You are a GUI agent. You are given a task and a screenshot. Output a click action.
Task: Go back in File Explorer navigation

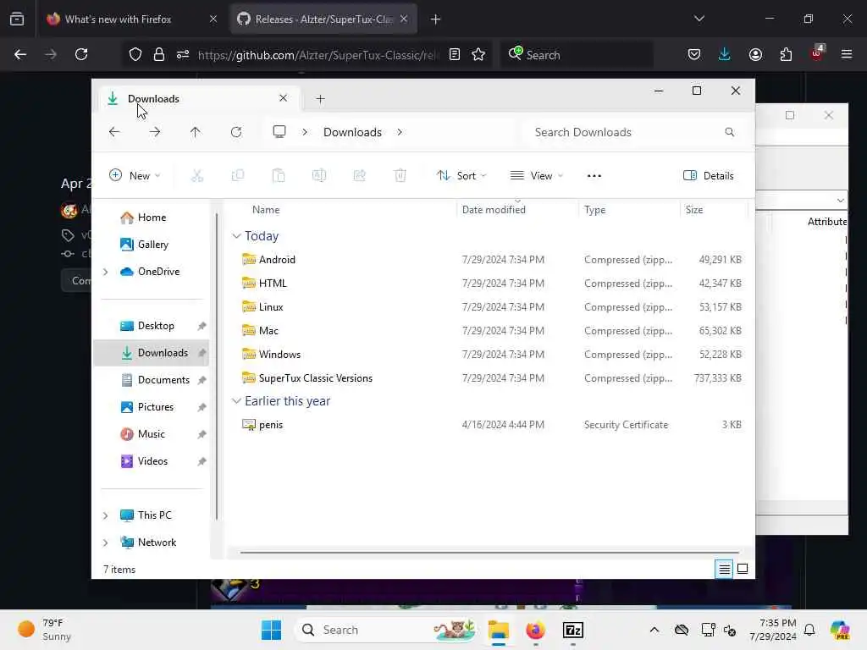point(114,132)
